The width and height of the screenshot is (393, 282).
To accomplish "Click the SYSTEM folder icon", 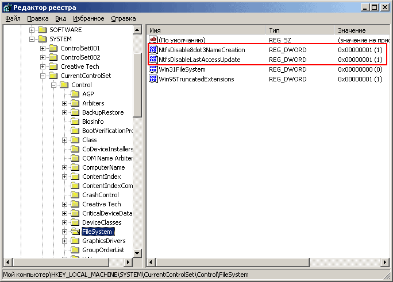I will 43,39.
